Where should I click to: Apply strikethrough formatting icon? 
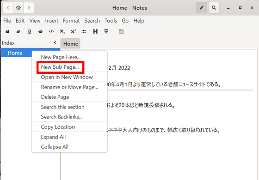[x=40, y=31]
